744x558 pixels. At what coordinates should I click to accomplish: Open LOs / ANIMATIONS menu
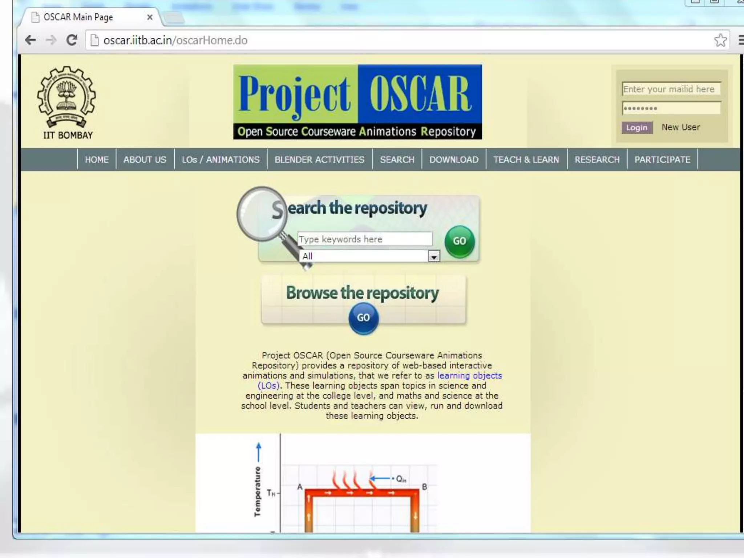point(221,159)
